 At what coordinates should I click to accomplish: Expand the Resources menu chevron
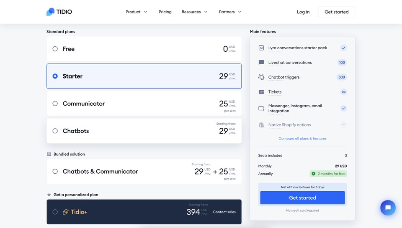pos(206,12)
